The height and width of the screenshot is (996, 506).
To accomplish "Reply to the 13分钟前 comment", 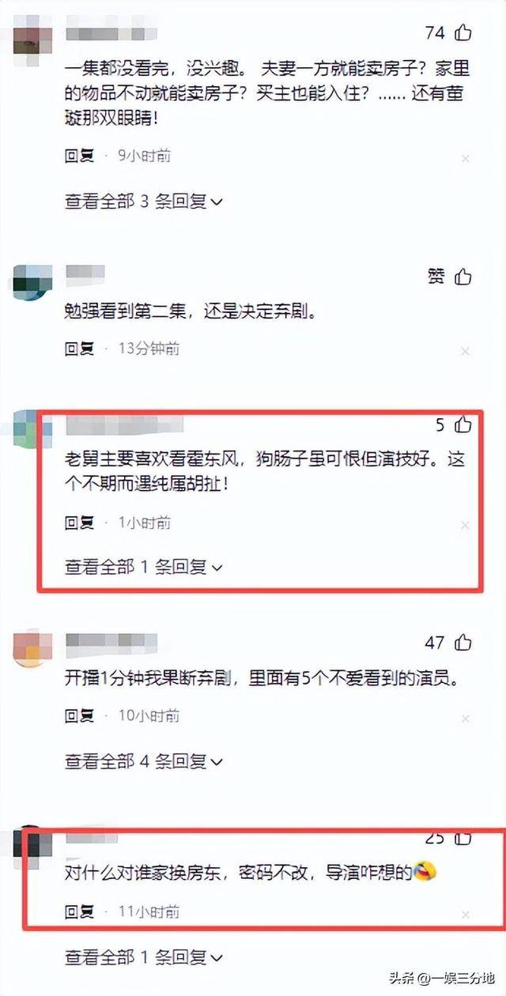I will tap(79, 349).
